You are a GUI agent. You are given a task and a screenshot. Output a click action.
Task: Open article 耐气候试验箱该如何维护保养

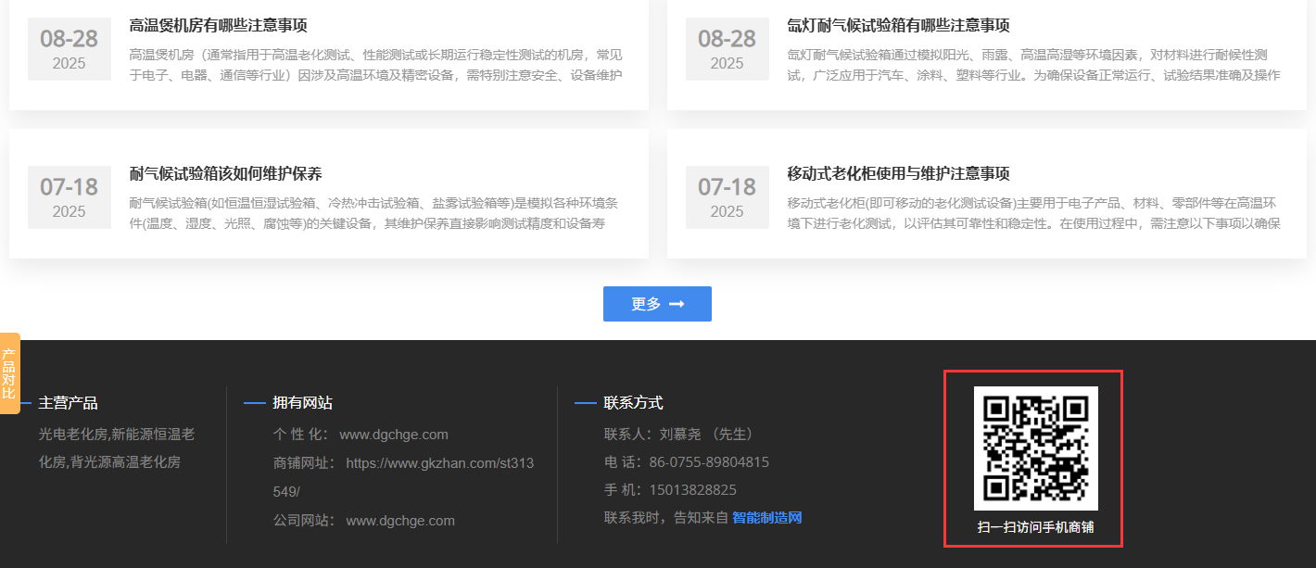click(226, 173)
